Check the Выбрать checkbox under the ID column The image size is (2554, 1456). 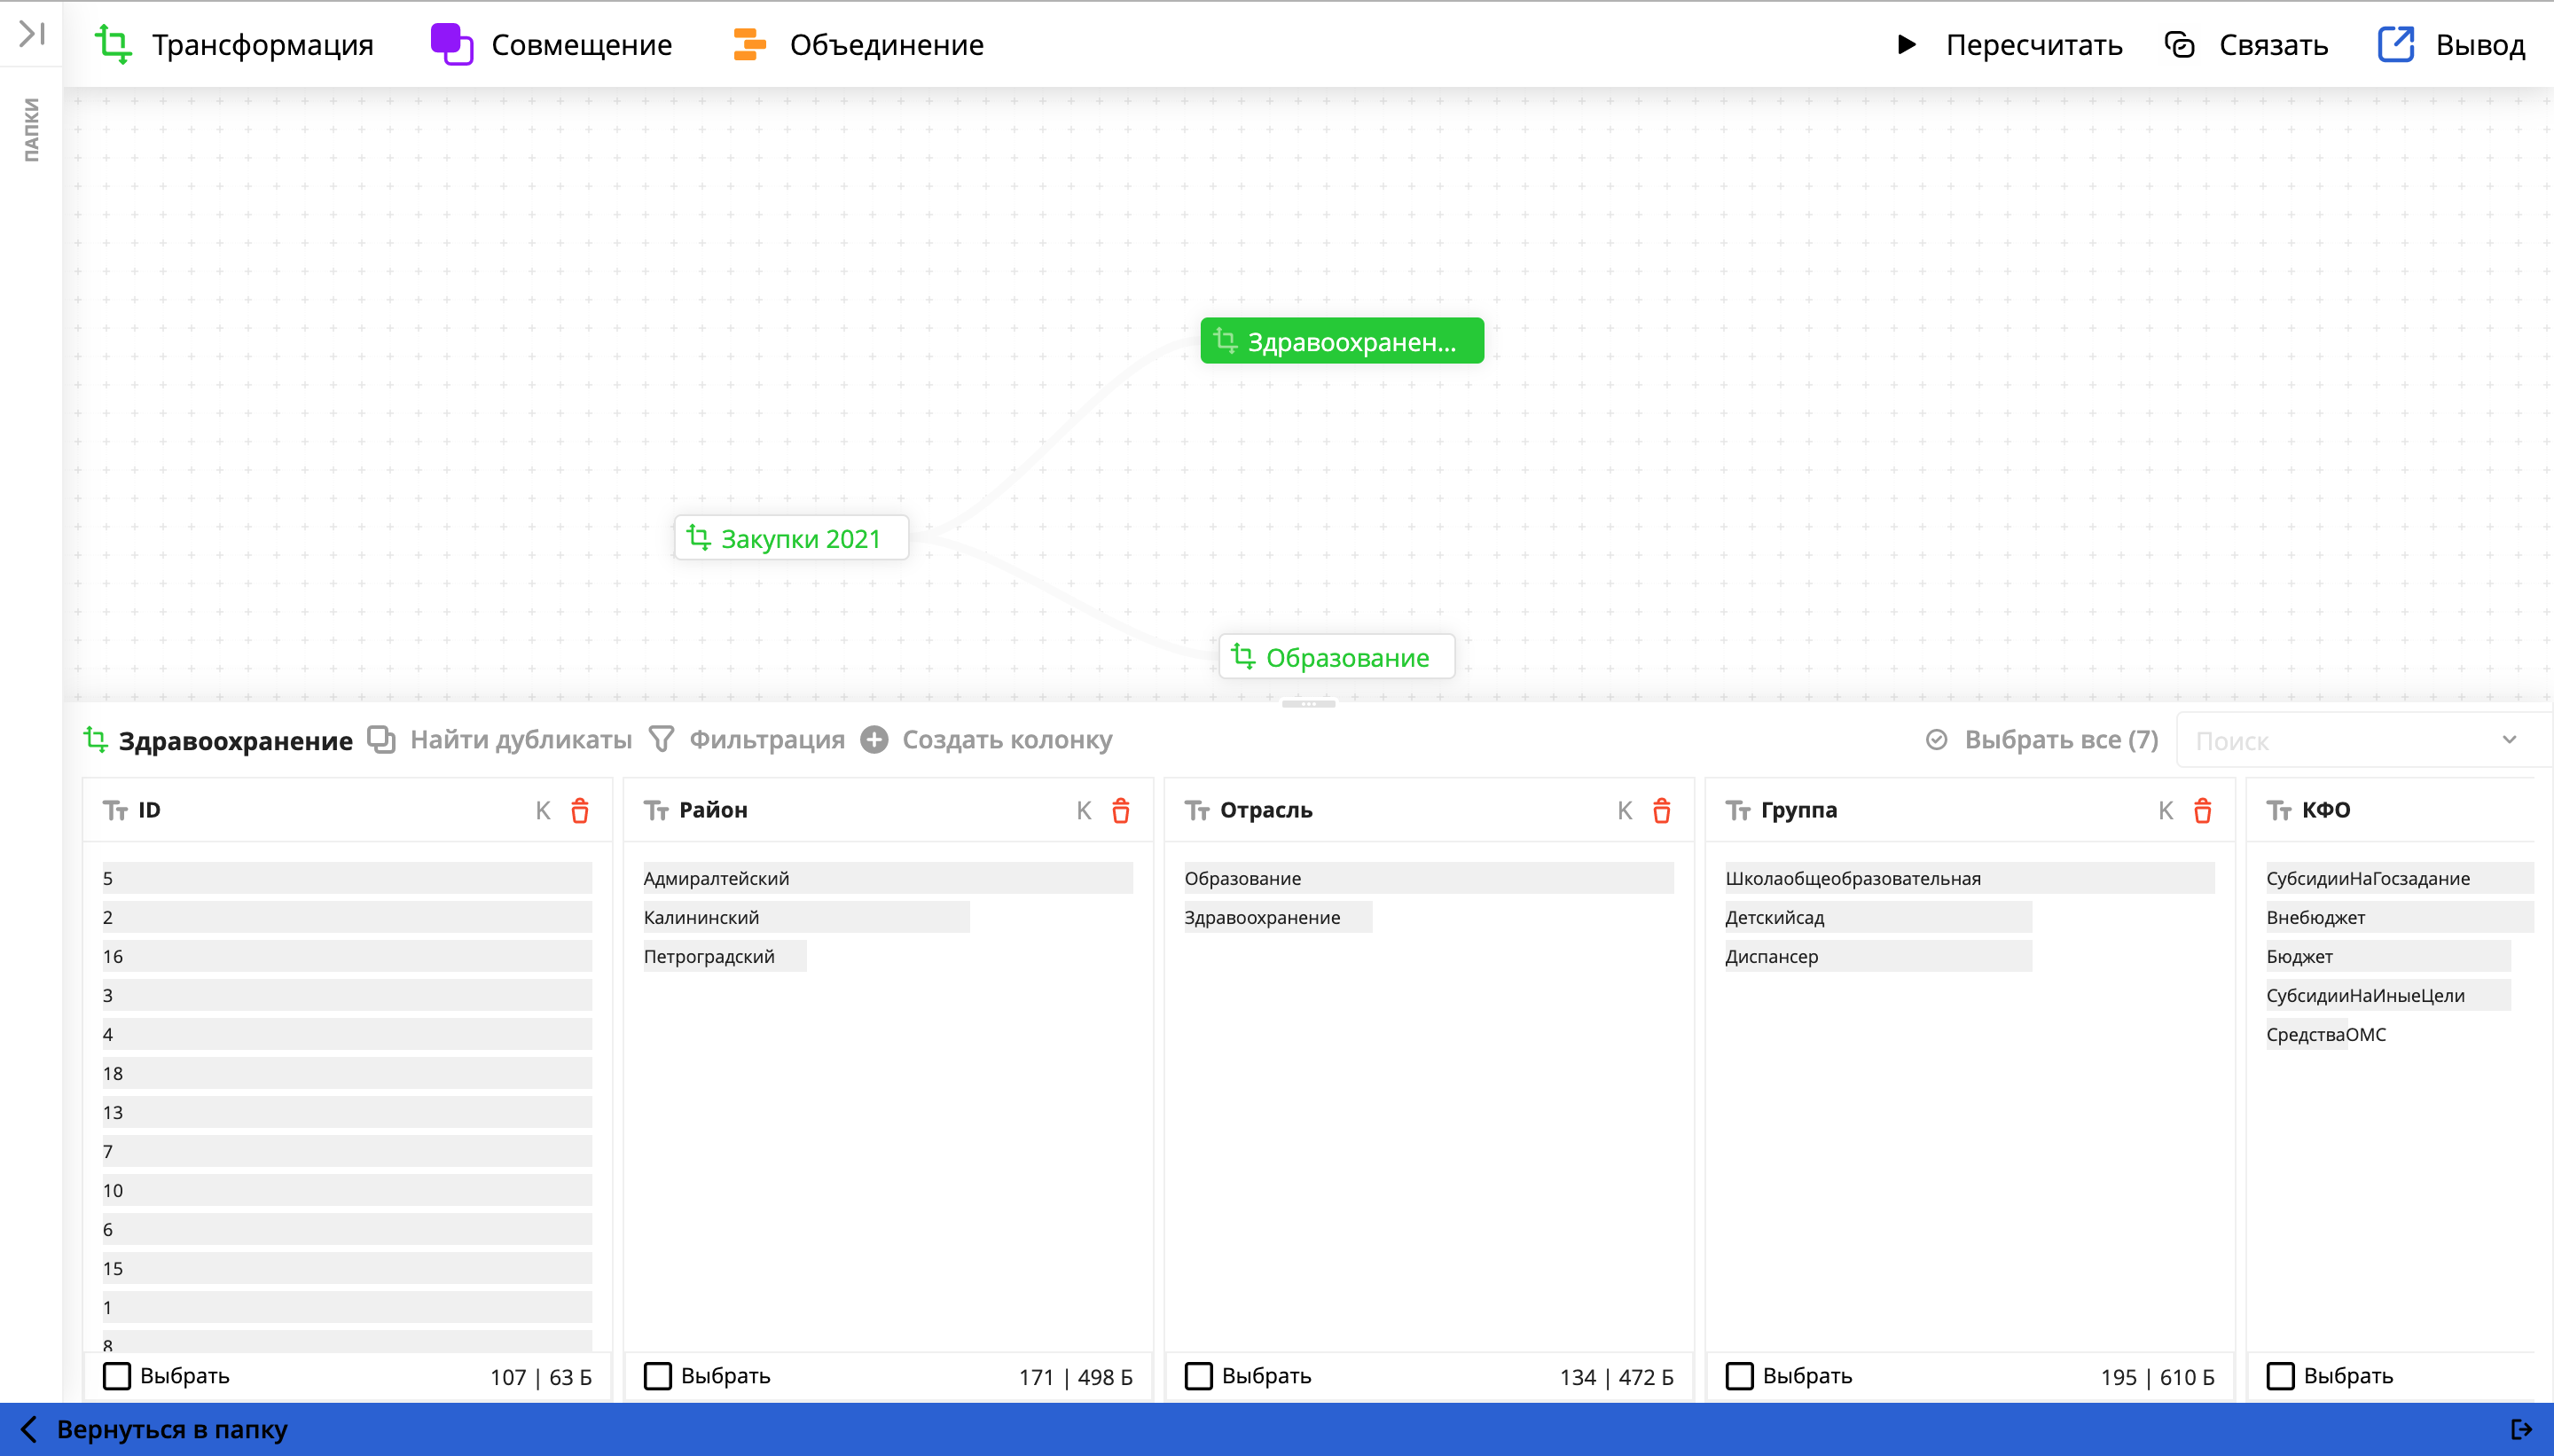[118, 1376]
